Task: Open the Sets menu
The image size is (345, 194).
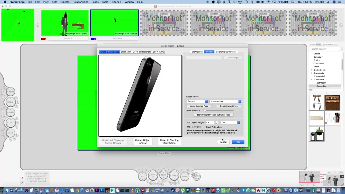Action: [x=54, y=2]
